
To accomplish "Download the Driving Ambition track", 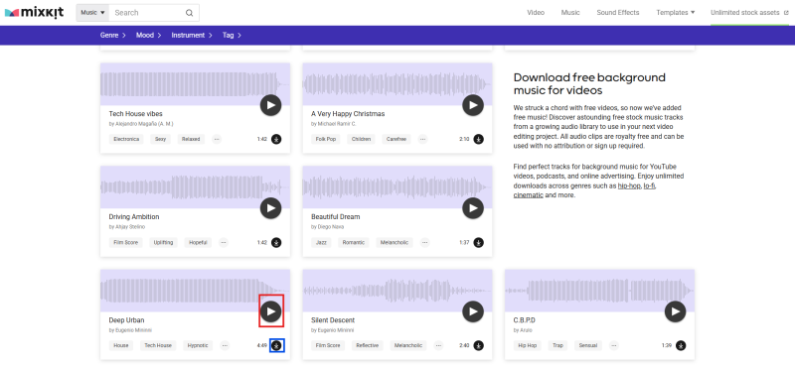I will pos(276,242).
